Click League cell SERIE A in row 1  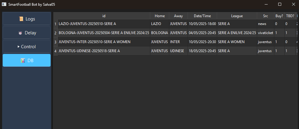tap(237, 24)
